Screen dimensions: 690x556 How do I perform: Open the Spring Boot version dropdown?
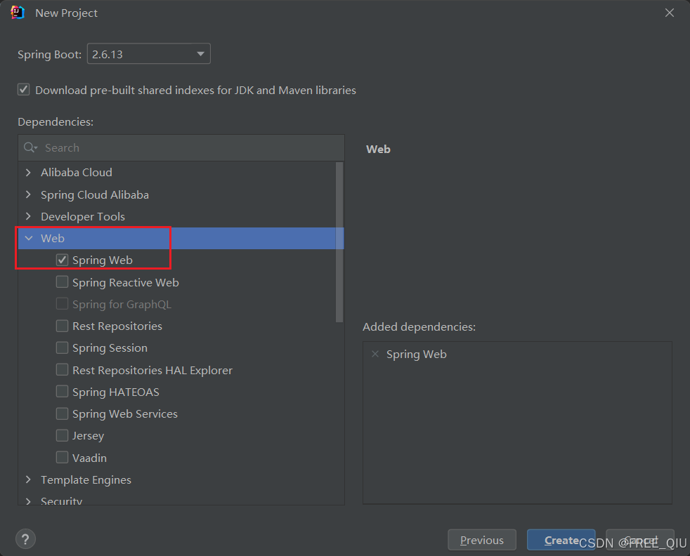[x=149, y=53]
